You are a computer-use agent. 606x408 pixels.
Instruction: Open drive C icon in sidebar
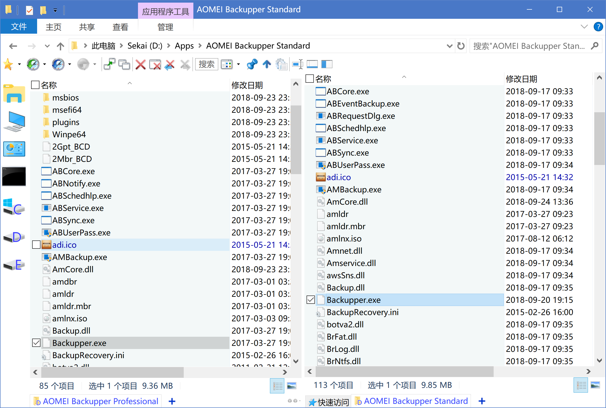[x=14, y=206]
